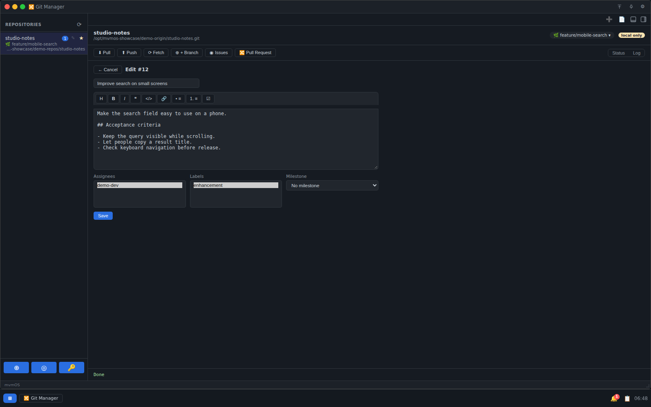Toggle the right side panel layout
The height and width of the screenshot is (407, 651).
click(x=643, y=19)
